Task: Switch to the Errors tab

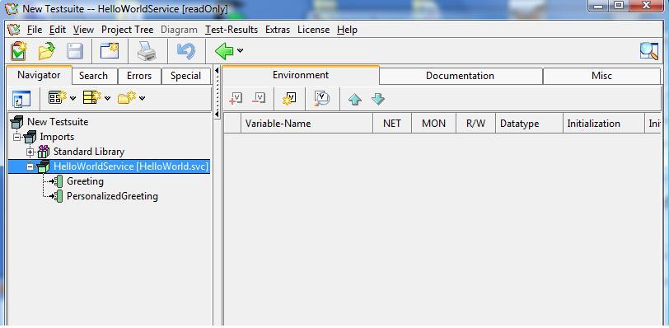Action: point(139,76)
